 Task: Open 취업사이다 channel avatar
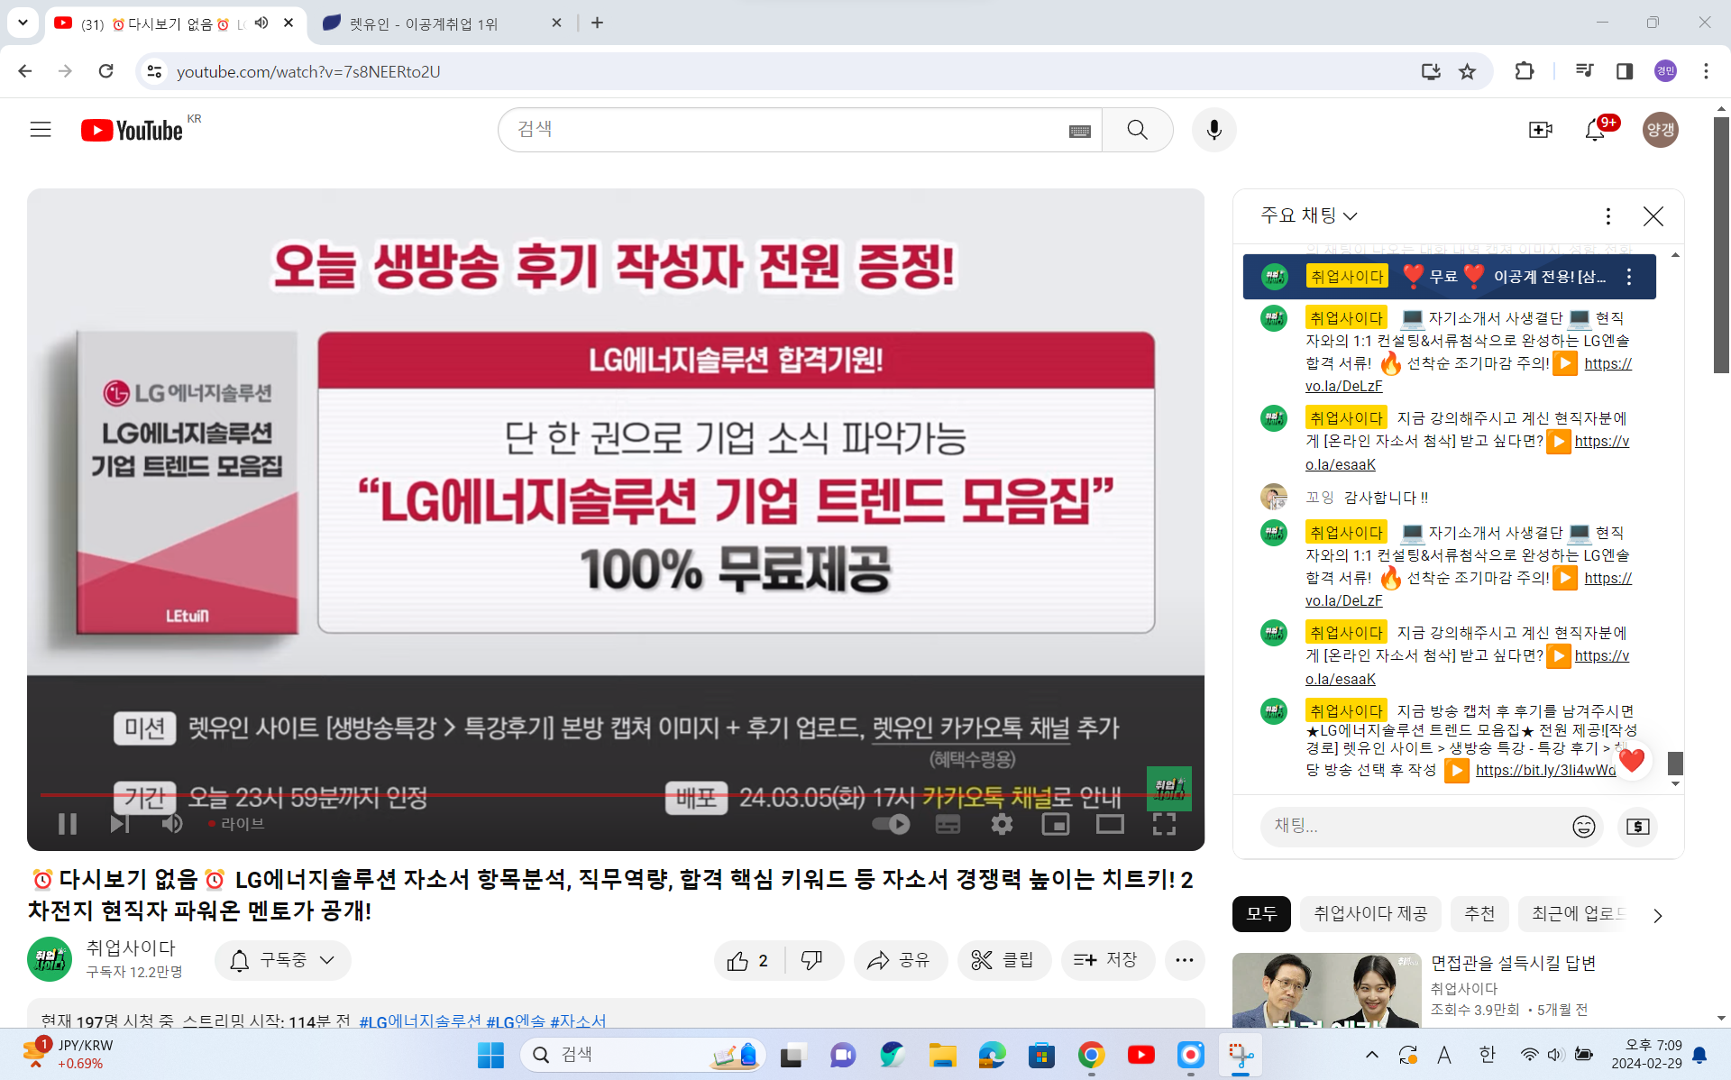[50, 959]
